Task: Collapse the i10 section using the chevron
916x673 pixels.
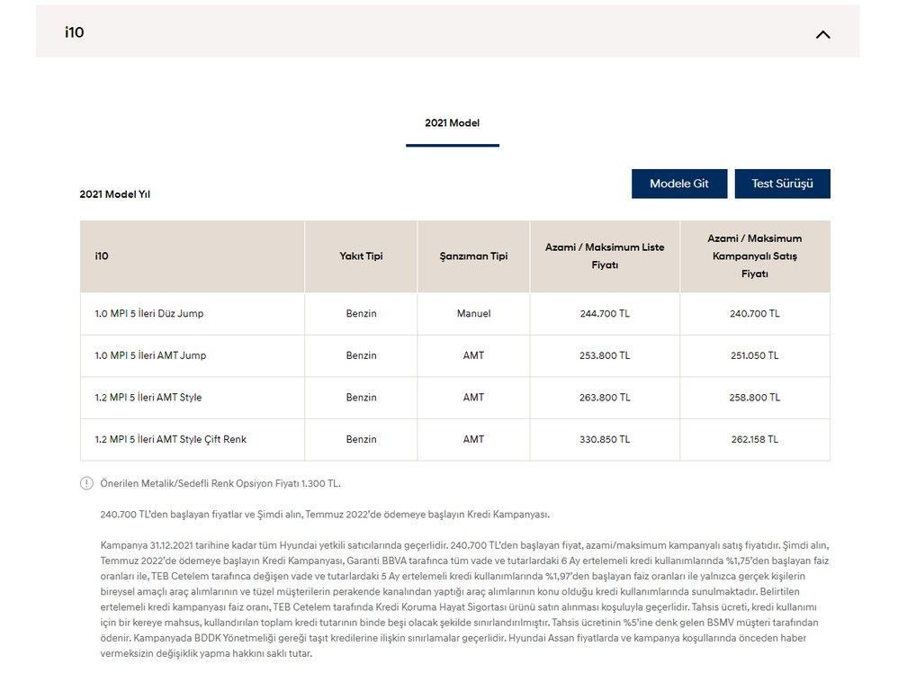Action: pos(822,34)
